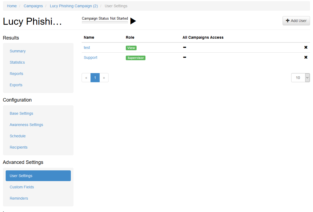Open the Schedule configuration

[18, 136]
